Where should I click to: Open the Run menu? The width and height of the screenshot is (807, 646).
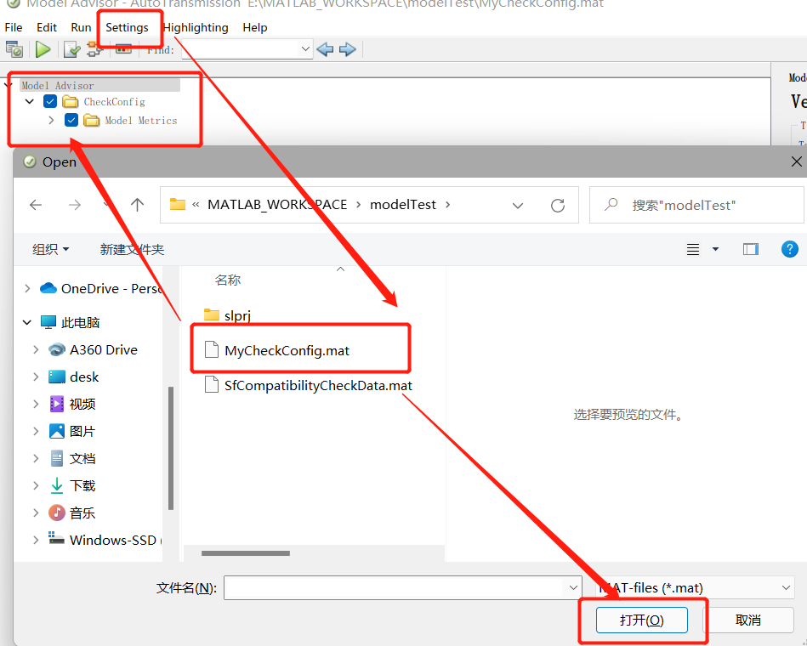81,27
